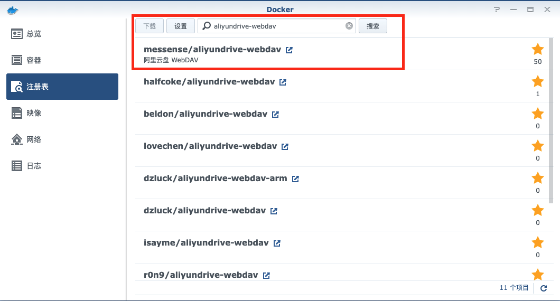The image size is (560, 301).
Task: Open external link for isayme/aliyundrive-webdav
Action: 277,243
